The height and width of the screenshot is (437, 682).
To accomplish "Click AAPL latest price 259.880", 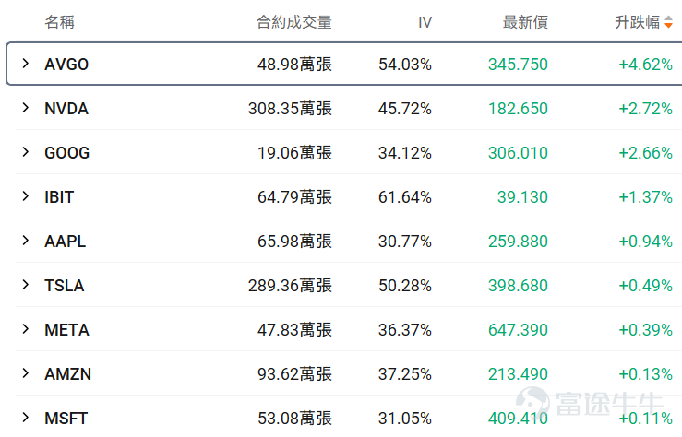I will 518,242.
